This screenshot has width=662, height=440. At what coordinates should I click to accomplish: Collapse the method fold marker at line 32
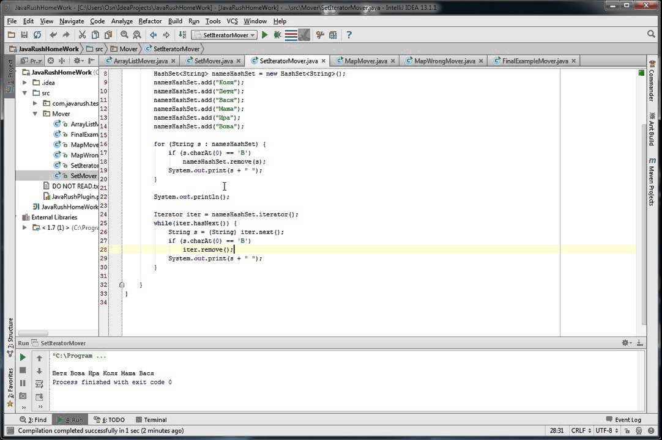click(x=122, y=285)
